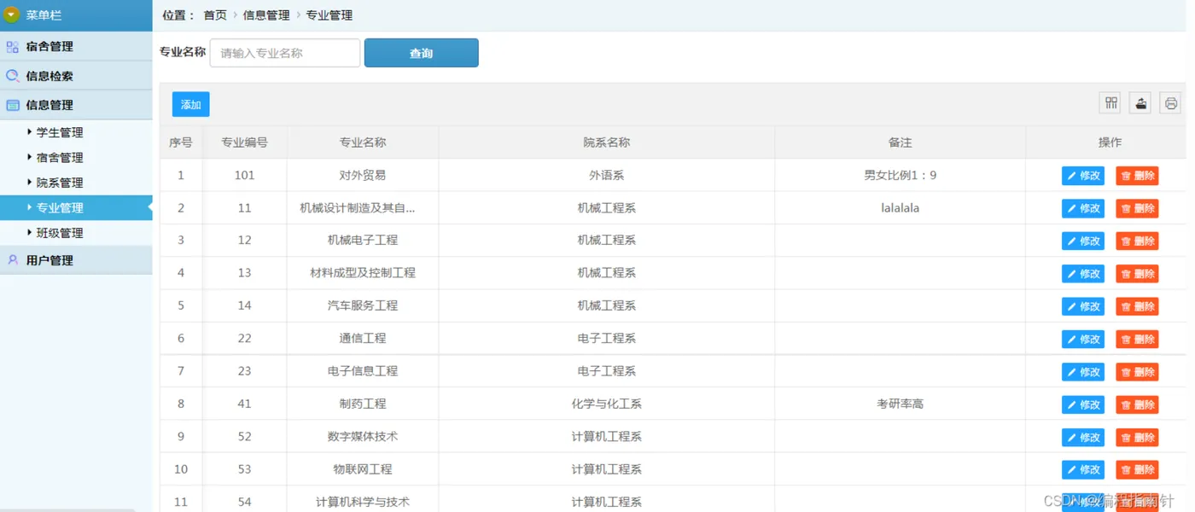Click the 物联网工程 name cell
This screenshot has width=1195, height=512.
pyautogui.click(x=363, y=469)
